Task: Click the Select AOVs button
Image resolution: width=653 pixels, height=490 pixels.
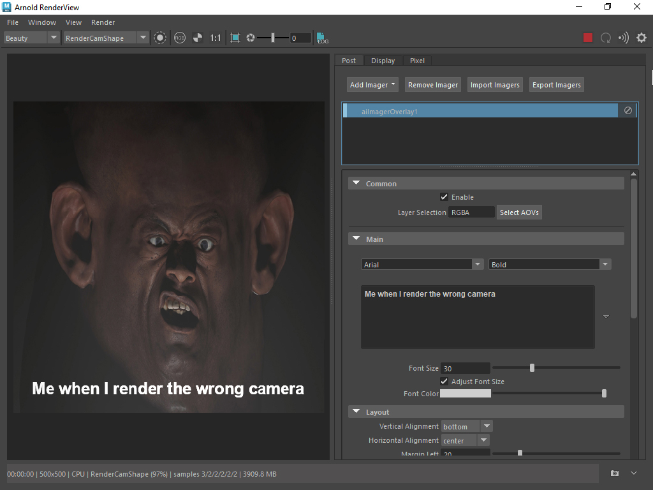Action: (519, 212)
